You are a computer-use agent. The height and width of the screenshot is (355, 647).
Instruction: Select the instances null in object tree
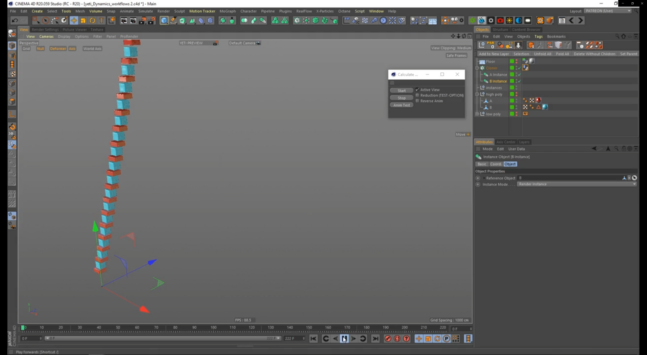tap(494, 88)
